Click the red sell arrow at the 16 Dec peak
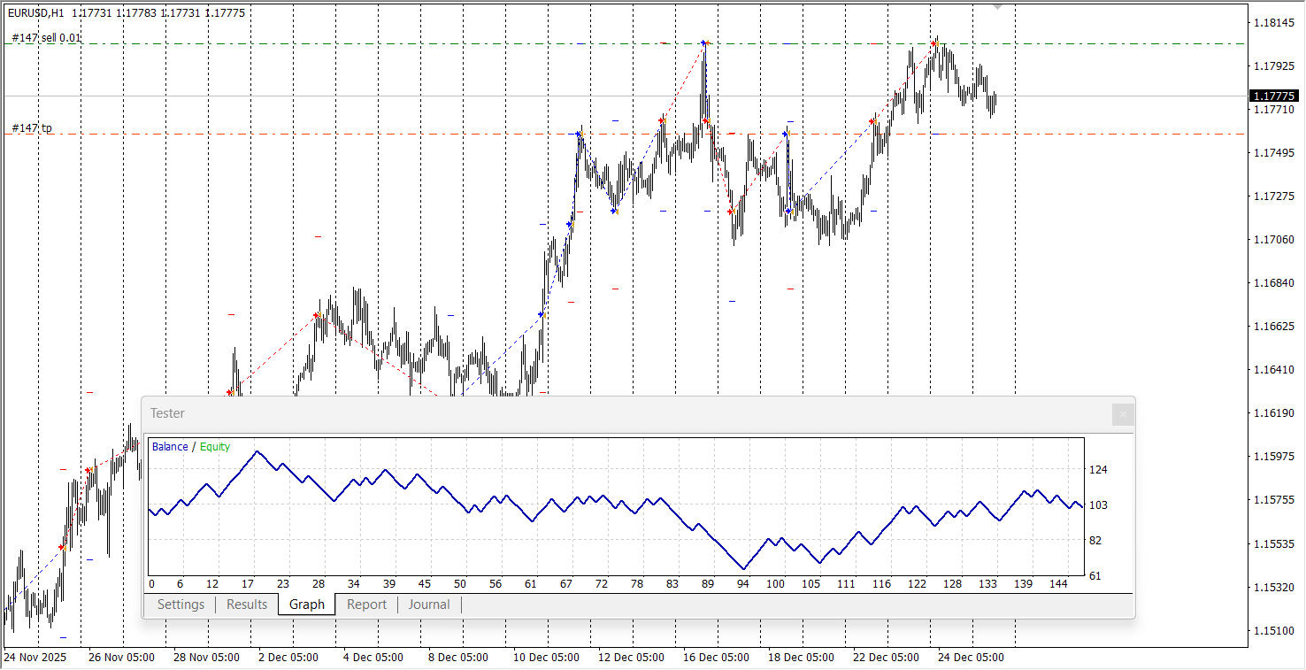 pyautogui.click(x=702, y=42)
